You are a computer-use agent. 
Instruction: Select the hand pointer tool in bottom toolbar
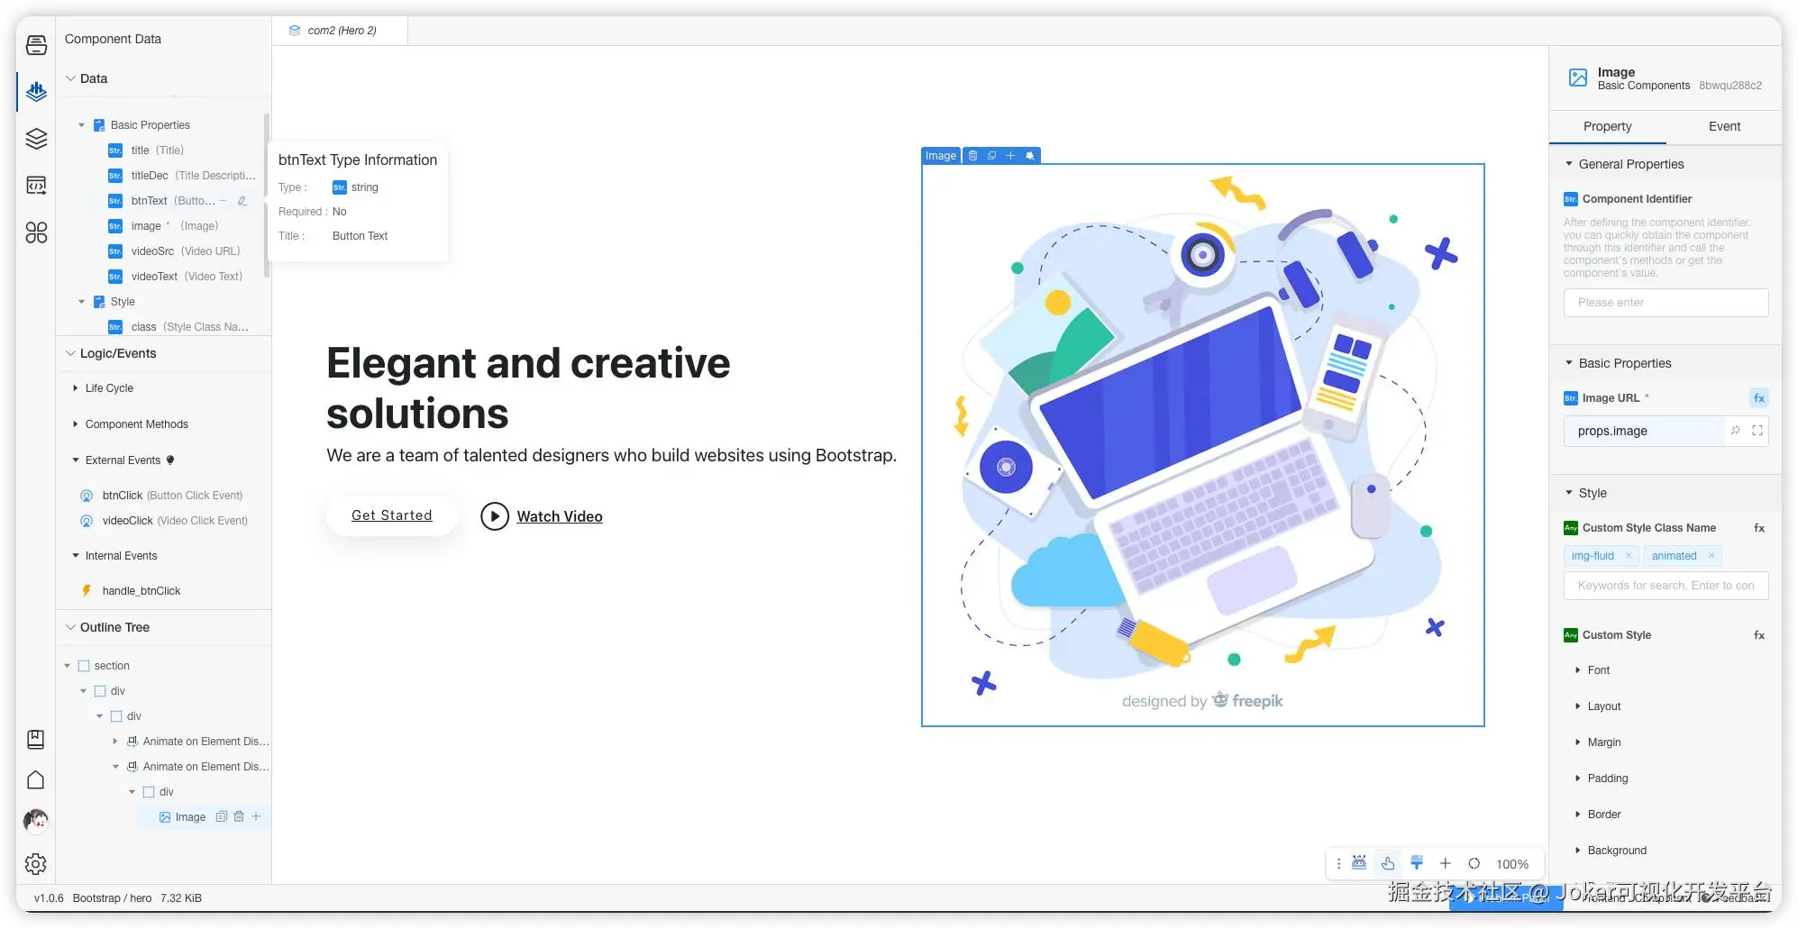tap(1388, 863)
